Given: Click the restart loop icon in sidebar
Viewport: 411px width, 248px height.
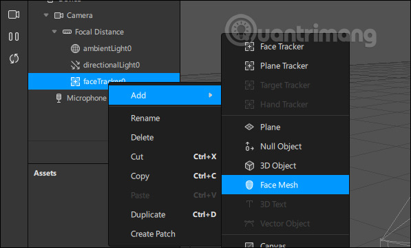Looking at the screenshot, I should point(14,59).
